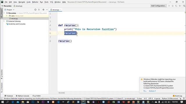This screenshot has height=104, width=186.
Task: Open the Code menu
Action: (x=28, y=2)
